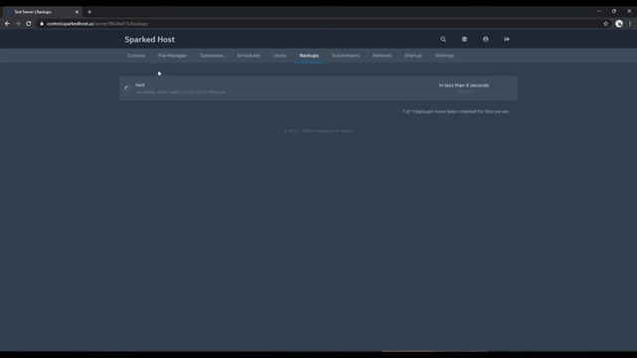Switch to the Settings tab
The image size is (637, 358).
pos(445,56)
